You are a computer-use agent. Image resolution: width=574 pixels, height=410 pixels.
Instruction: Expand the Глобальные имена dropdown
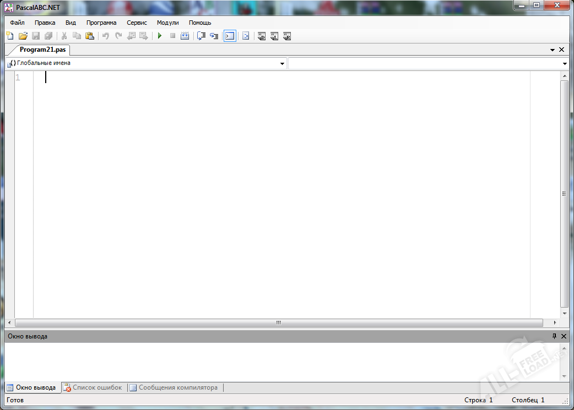pos(282,64)
